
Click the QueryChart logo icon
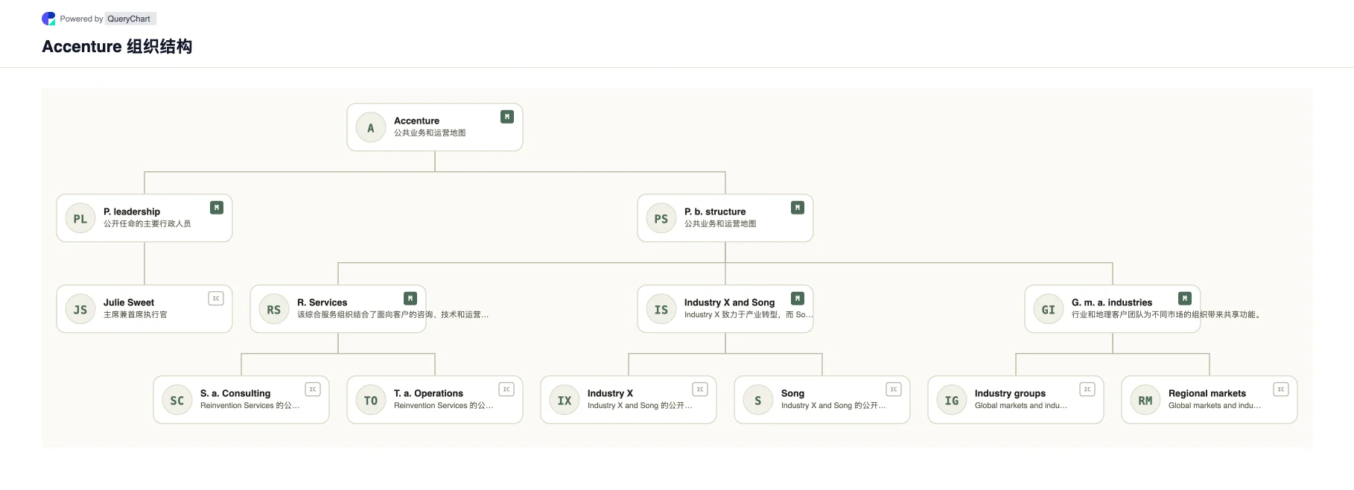[48, 19]
